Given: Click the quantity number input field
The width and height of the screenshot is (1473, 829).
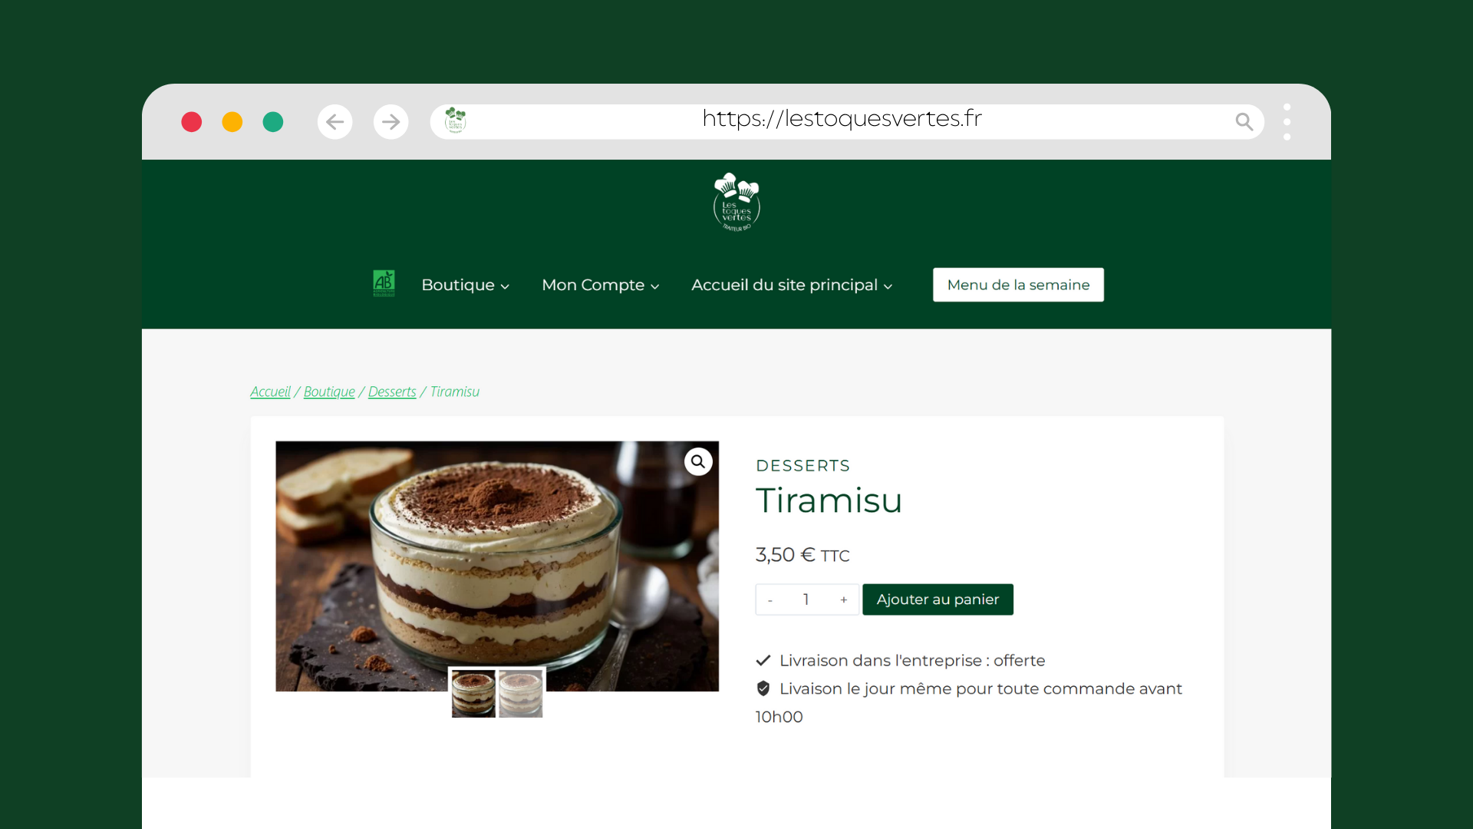Looking at the screenshot, I should 806,599.
